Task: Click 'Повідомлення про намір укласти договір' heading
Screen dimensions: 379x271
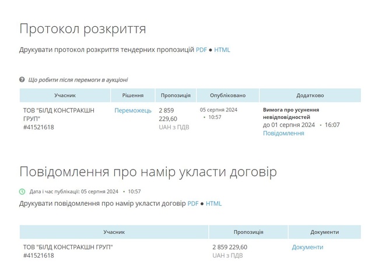Action: tap(148, 172)
